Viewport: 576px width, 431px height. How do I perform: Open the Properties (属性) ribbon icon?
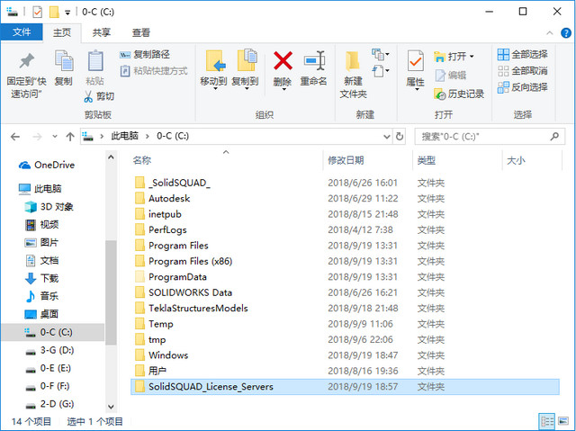(416, 61)
